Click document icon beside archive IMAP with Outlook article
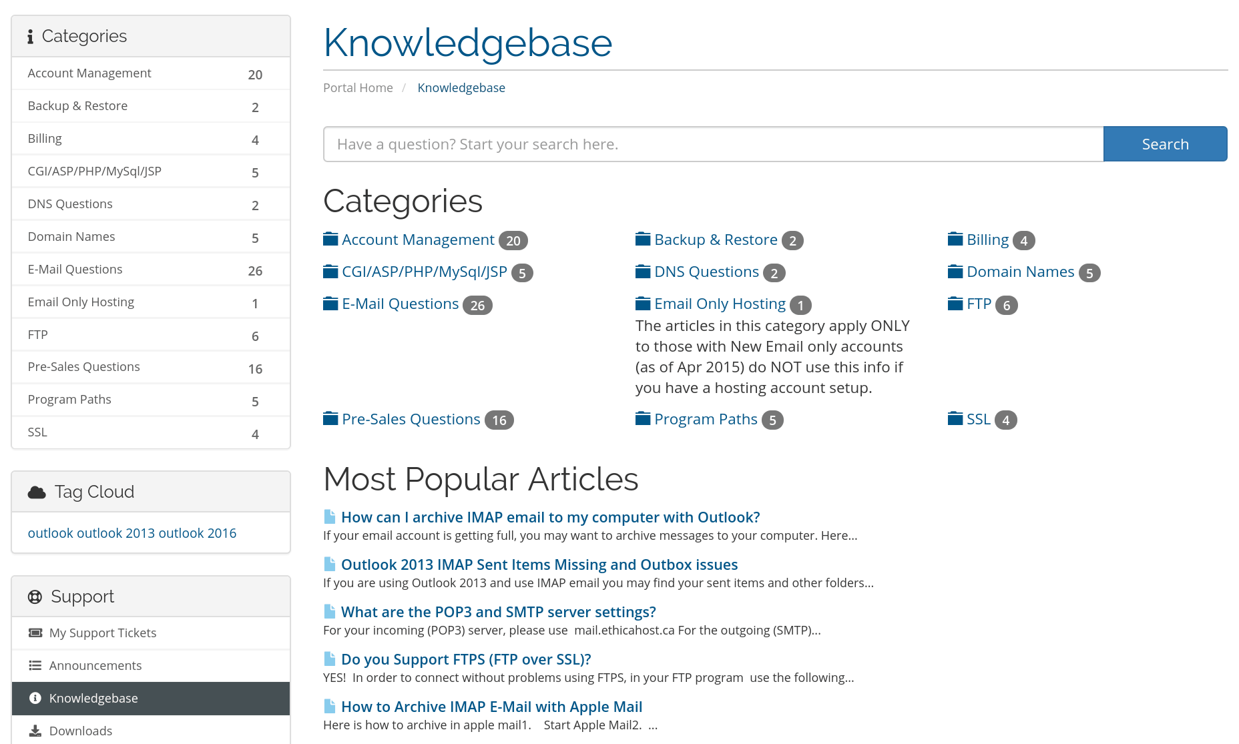The image size is (1239, 744). 330,516
